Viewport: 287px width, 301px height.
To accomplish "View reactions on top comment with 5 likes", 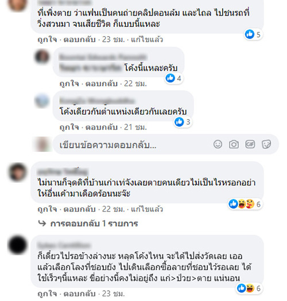I will tap(254, 34).
